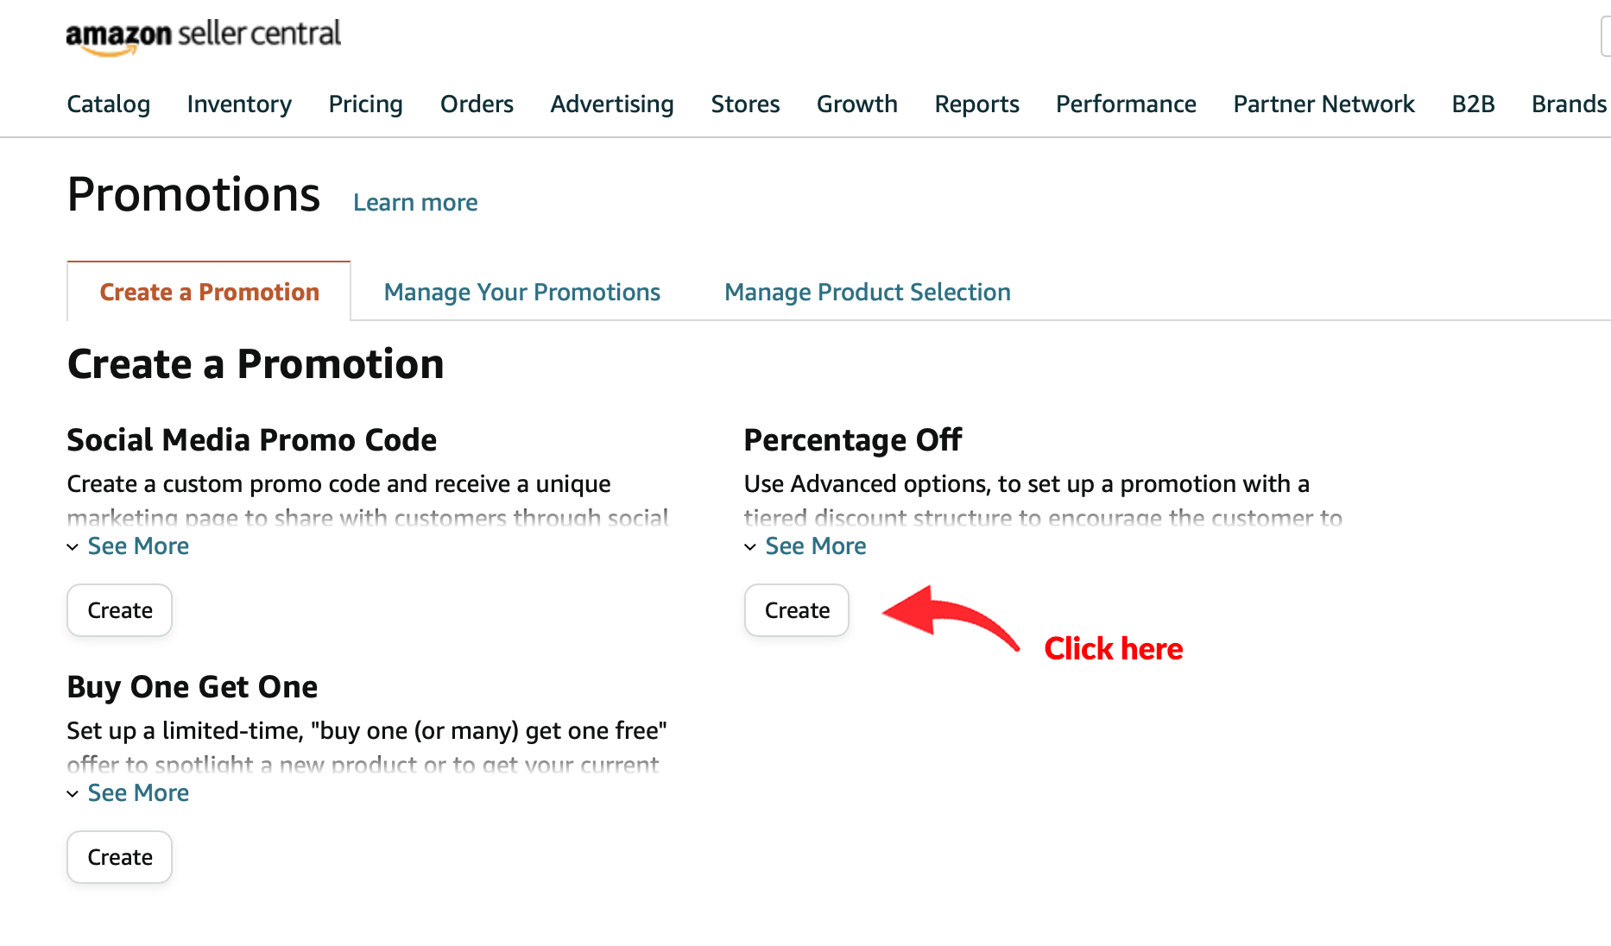Open the Manage Your Promotions tab
Viewport: 1611px width, 946px height.
pyautogui.click(x=522, y=292)
